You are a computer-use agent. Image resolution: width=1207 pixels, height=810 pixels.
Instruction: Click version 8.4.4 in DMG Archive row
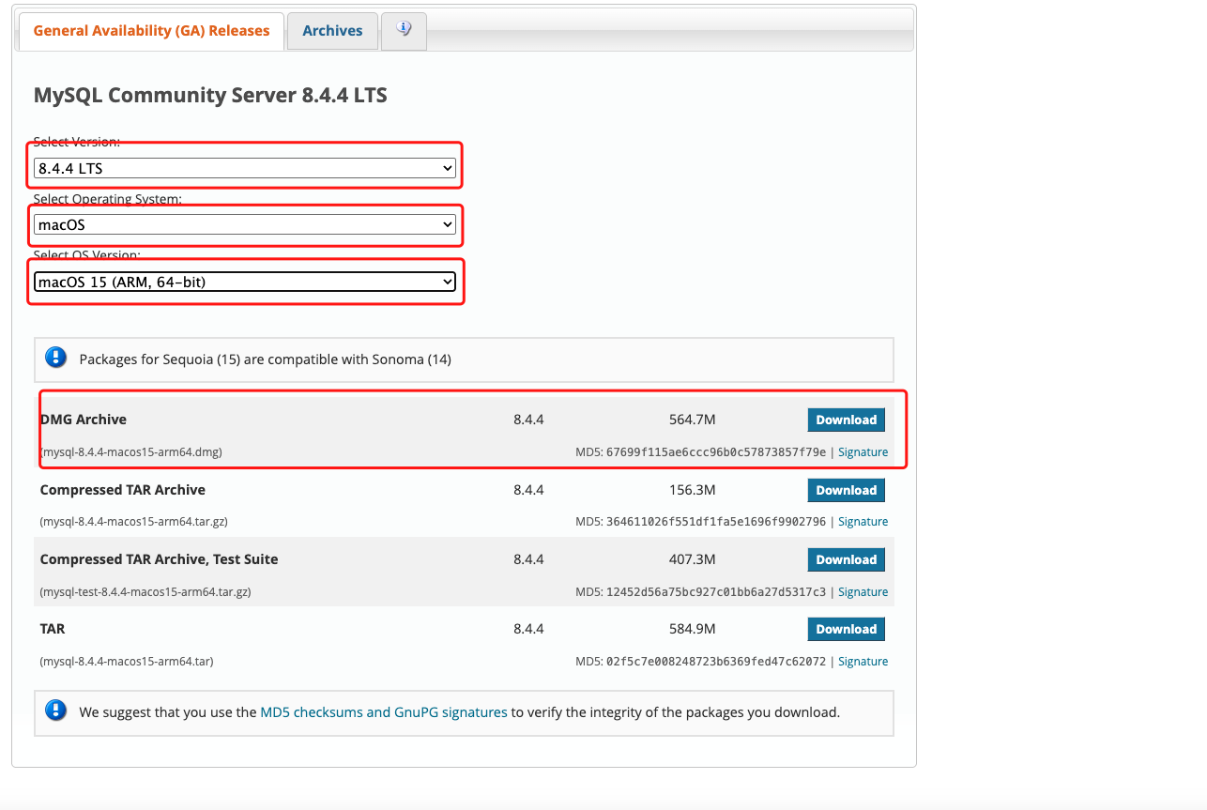tap(528, 420)
